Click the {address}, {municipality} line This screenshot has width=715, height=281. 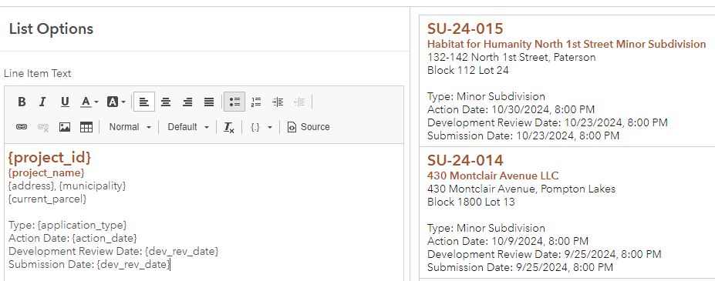(x=67, y=186)
